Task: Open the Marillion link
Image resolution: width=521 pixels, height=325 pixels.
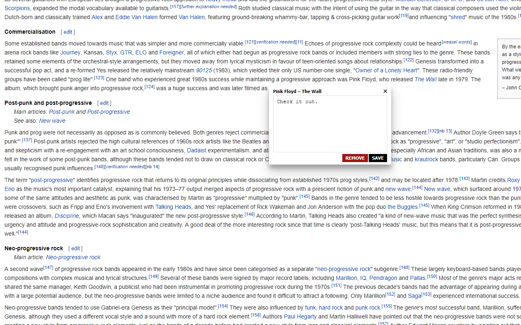Action: (346, 278)
